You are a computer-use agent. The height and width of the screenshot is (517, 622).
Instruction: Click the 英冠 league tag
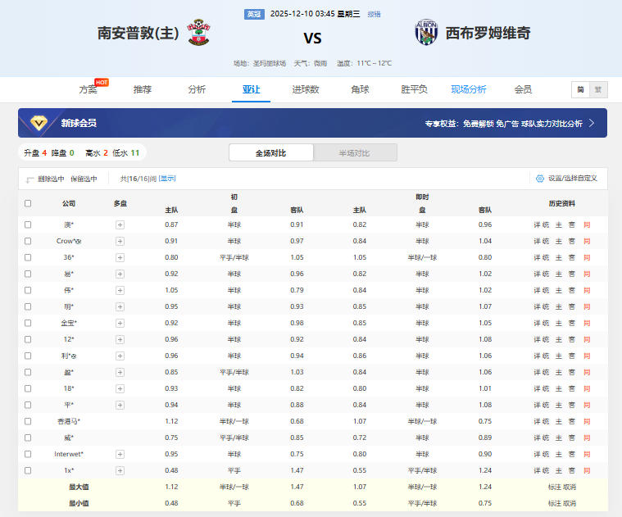[254, 14]
